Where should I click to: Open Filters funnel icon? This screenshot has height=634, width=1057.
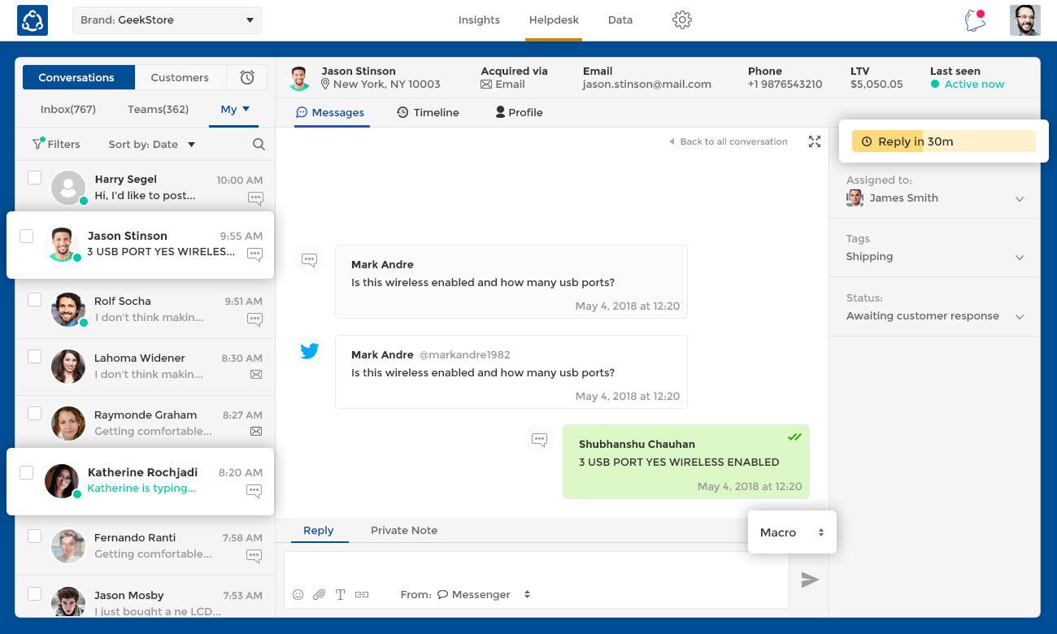[x=37, y=143]
